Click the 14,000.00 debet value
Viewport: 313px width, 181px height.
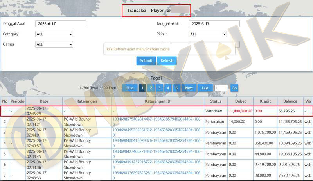(x=237, y=122)
